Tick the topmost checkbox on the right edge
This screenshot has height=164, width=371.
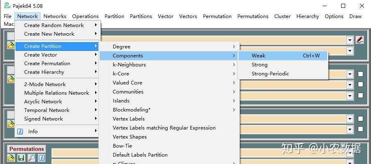click(360, 74)
